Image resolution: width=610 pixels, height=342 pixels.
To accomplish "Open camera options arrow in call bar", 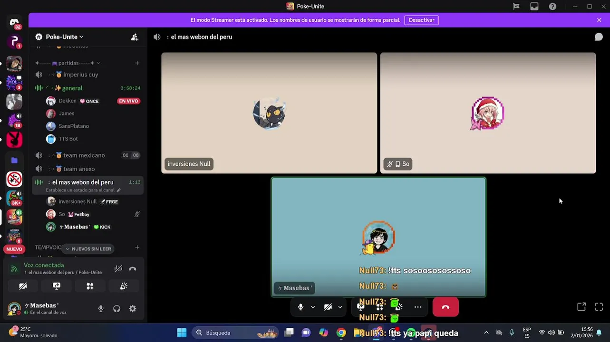I will pos(340,307).
